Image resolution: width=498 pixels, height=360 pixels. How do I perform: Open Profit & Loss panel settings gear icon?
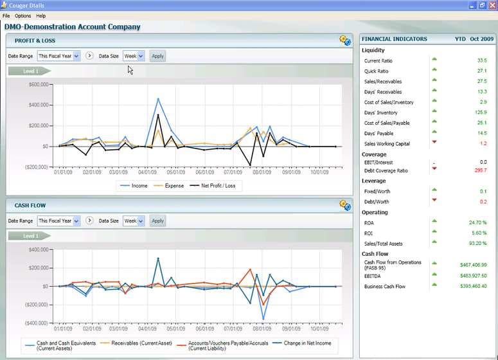345,40
